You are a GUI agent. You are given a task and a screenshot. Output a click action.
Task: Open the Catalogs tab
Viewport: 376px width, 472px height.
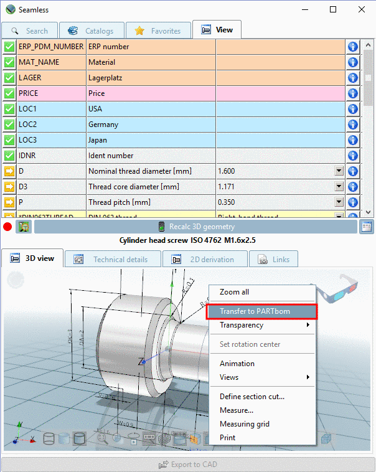click(x=92, y=31)
